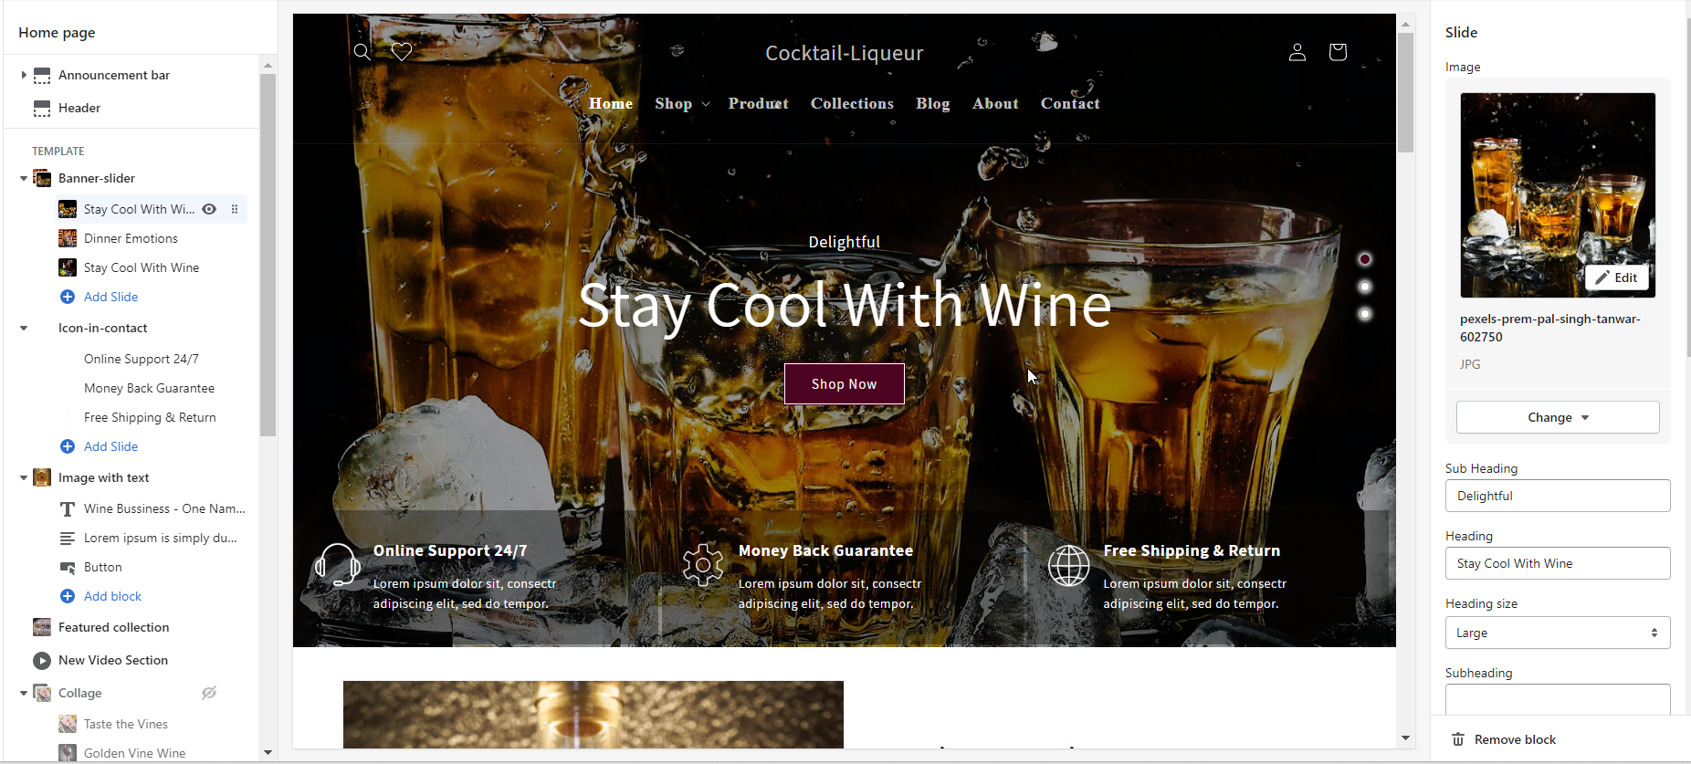The width and height of the screenshot is (1691, 764).
Task: Open the wishlist heart icon
Action: pos(402,52)
